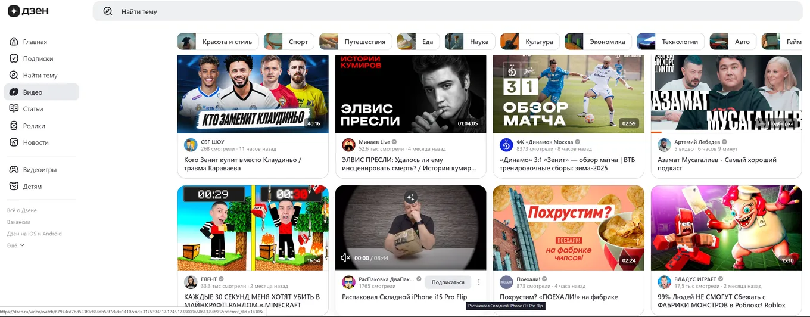This screenshot has width=810, height=317.
Task: Open the Похрустим chips video thumbnail
Action: click(x=568, y=228)
